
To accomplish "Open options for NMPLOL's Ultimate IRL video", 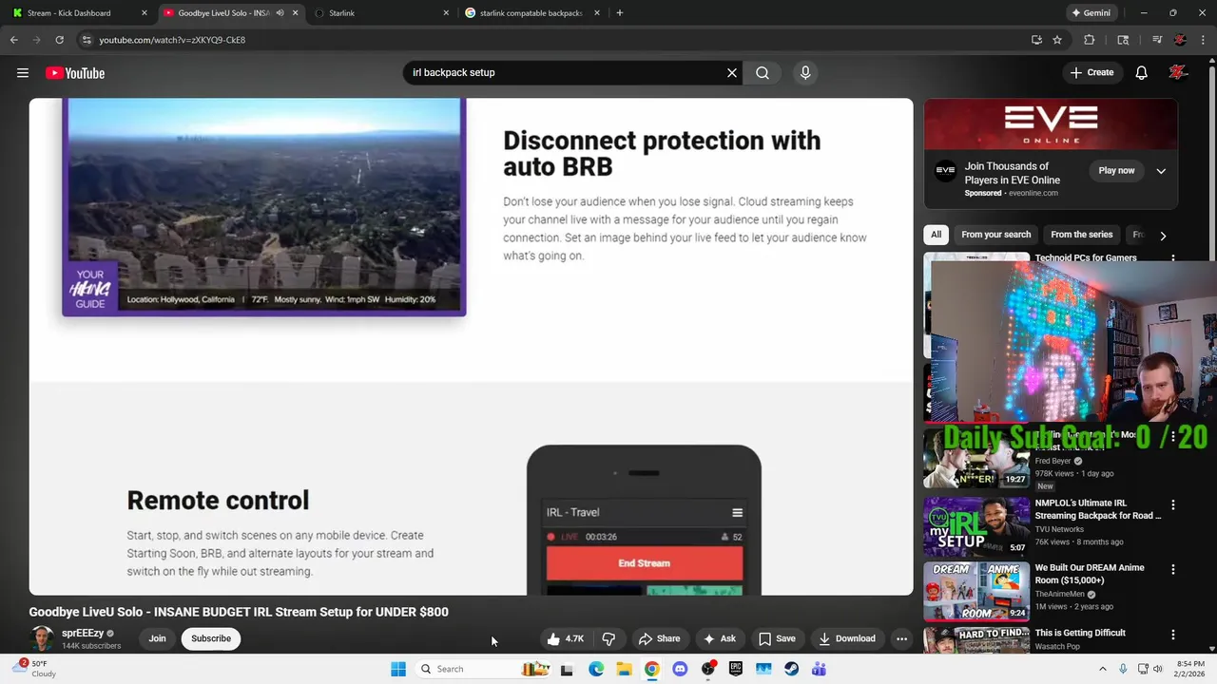I will [x=1172, y=504].
